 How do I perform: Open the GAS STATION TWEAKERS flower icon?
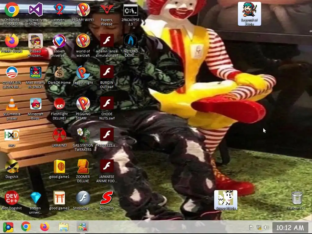pyautogui.click(x=83, y=140)
